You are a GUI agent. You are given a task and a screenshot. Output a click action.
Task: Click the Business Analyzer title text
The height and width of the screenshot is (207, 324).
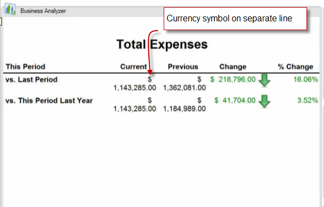[43, 11]
